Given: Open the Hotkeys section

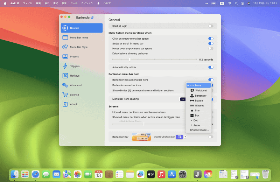Looking at the screenshot, I should tap(82, 76).
